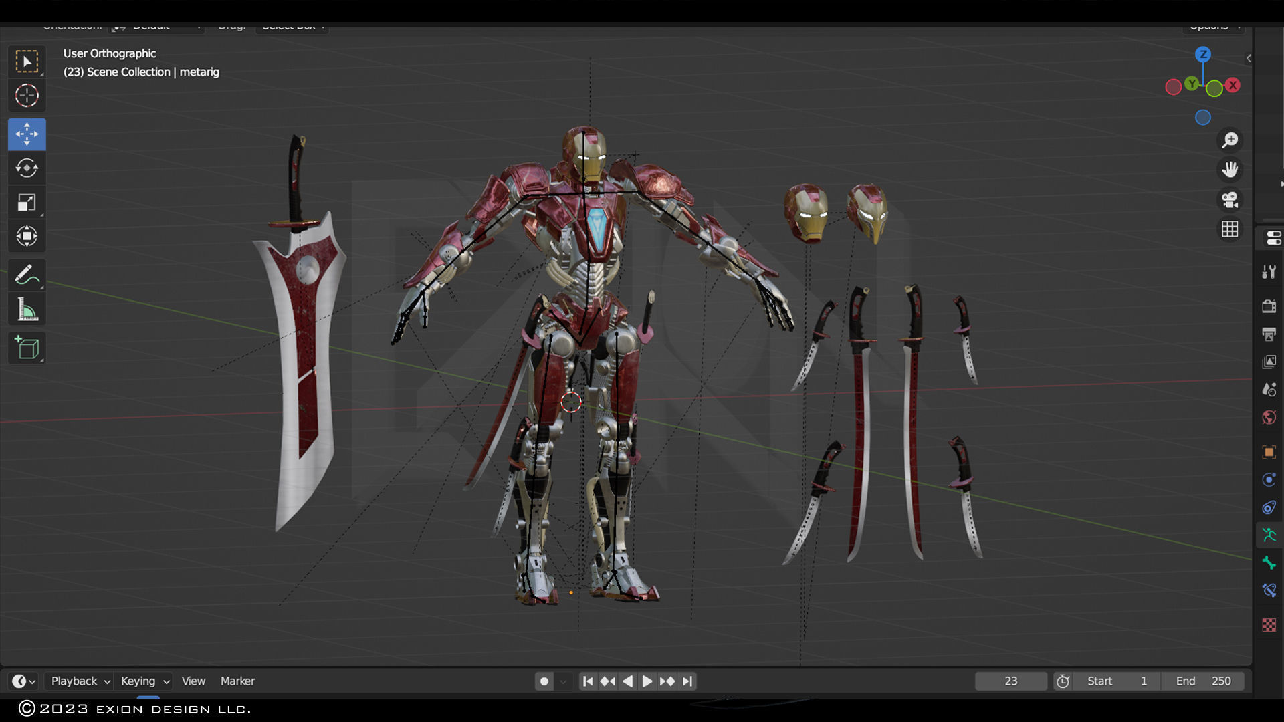Toggle camera view with the camera icon
This screenshot has width=1284, height=722.
[x=1230, y=199]
